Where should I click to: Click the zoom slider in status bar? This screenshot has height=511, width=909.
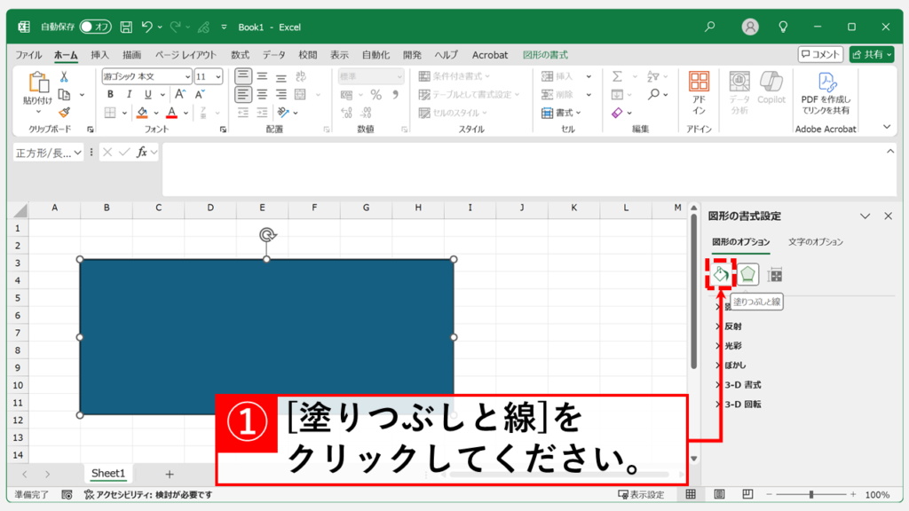812,495
